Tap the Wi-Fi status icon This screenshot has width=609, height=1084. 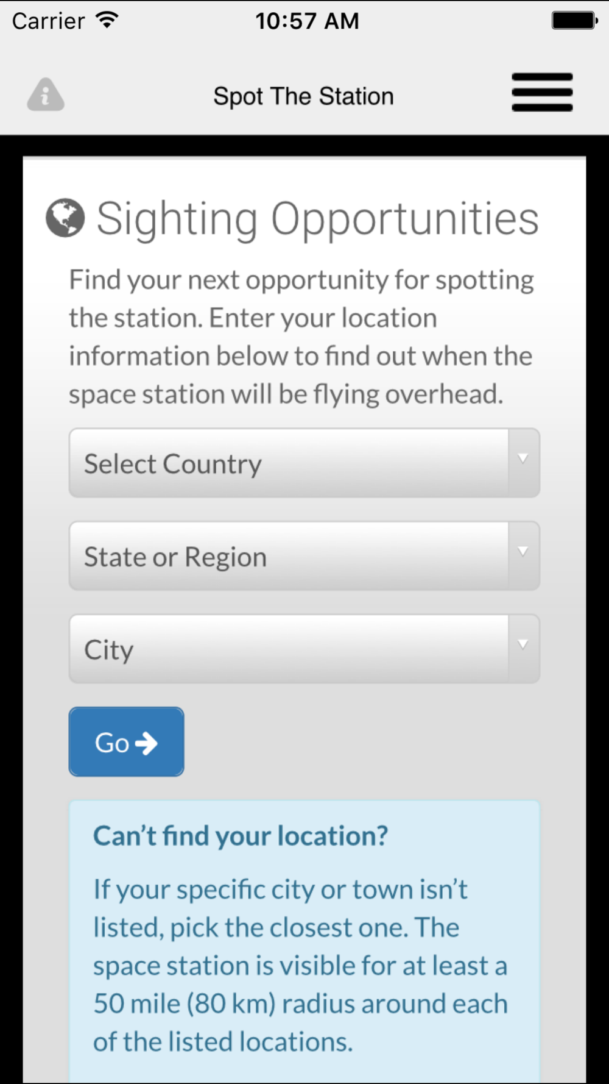107,21
